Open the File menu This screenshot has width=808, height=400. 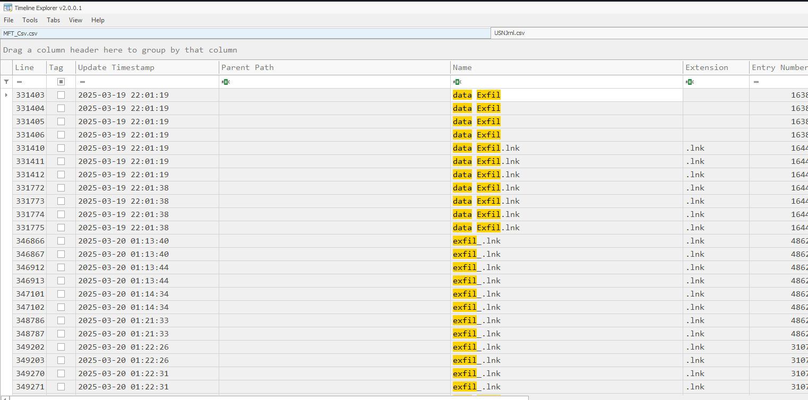click(8, 20)
